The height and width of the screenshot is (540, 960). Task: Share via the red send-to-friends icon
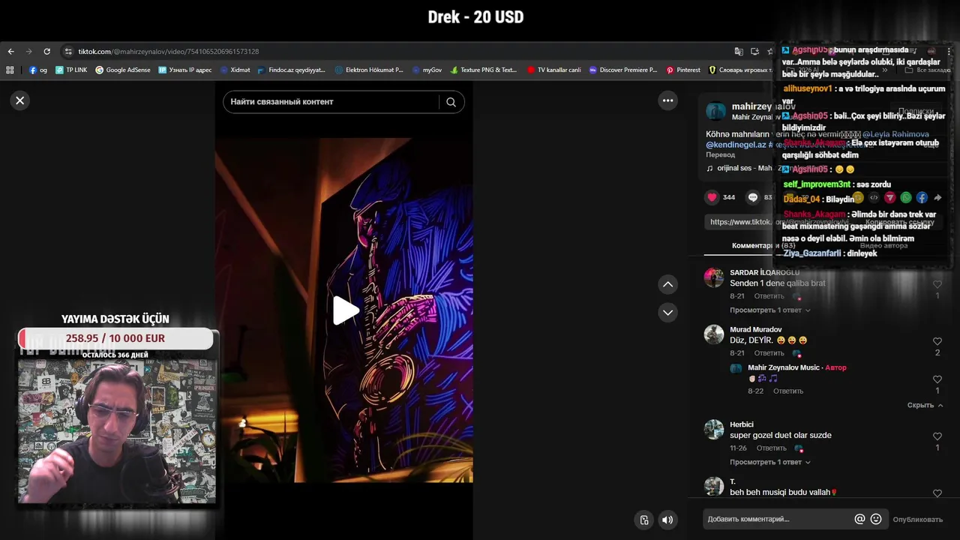889,198
